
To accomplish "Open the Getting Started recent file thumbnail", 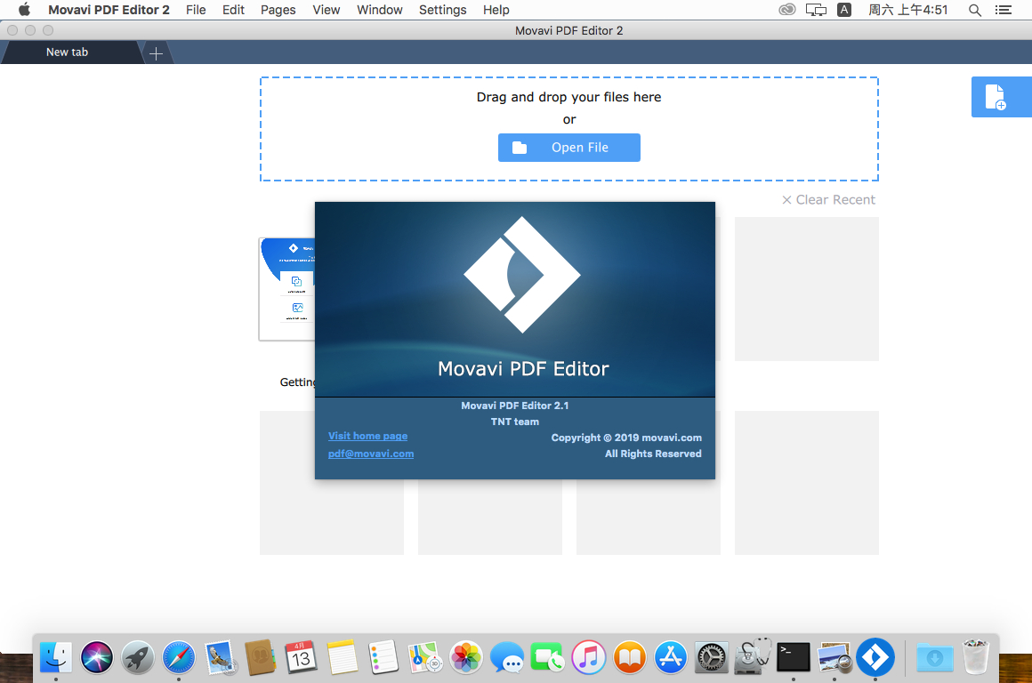I will tap(286, 289).
